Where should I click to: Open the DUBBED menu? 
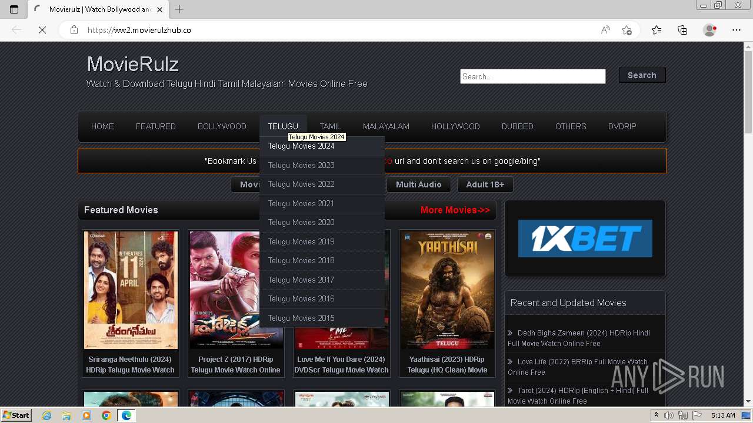(518, 126)
